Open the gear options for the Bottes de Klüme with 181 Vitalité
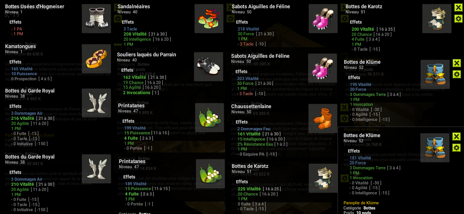Viewport: 464px width, 214px height. click(x=456, y=148)
